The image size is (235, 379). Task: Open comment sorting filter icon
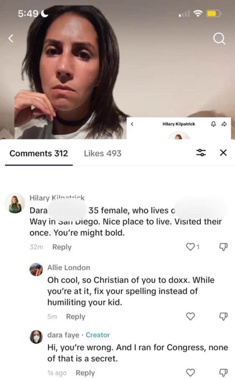click(x=201, y=153)
